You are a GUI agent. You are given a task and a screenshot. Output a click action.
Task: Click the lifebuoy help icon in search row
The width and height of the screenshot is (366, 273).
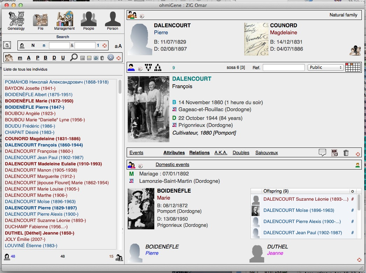[105, 45]
